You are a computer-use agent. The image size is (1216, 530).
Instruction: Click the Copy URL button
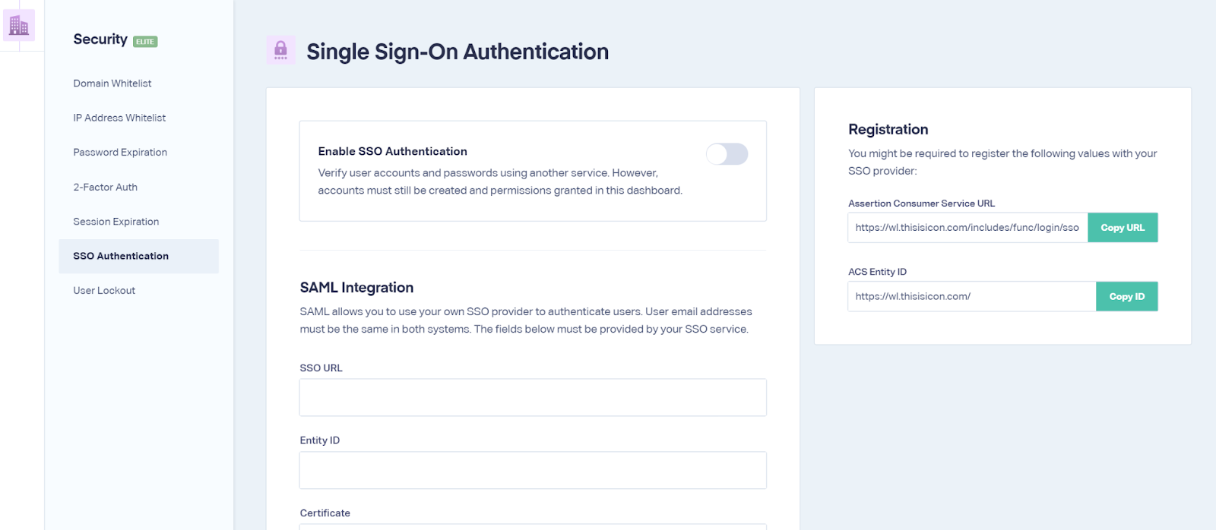coord(1123,228)
